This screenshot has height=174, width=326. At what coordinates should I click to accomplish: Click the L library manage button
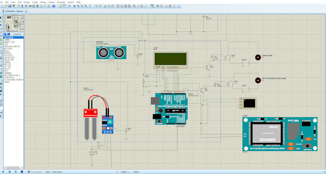pos(9,35)
